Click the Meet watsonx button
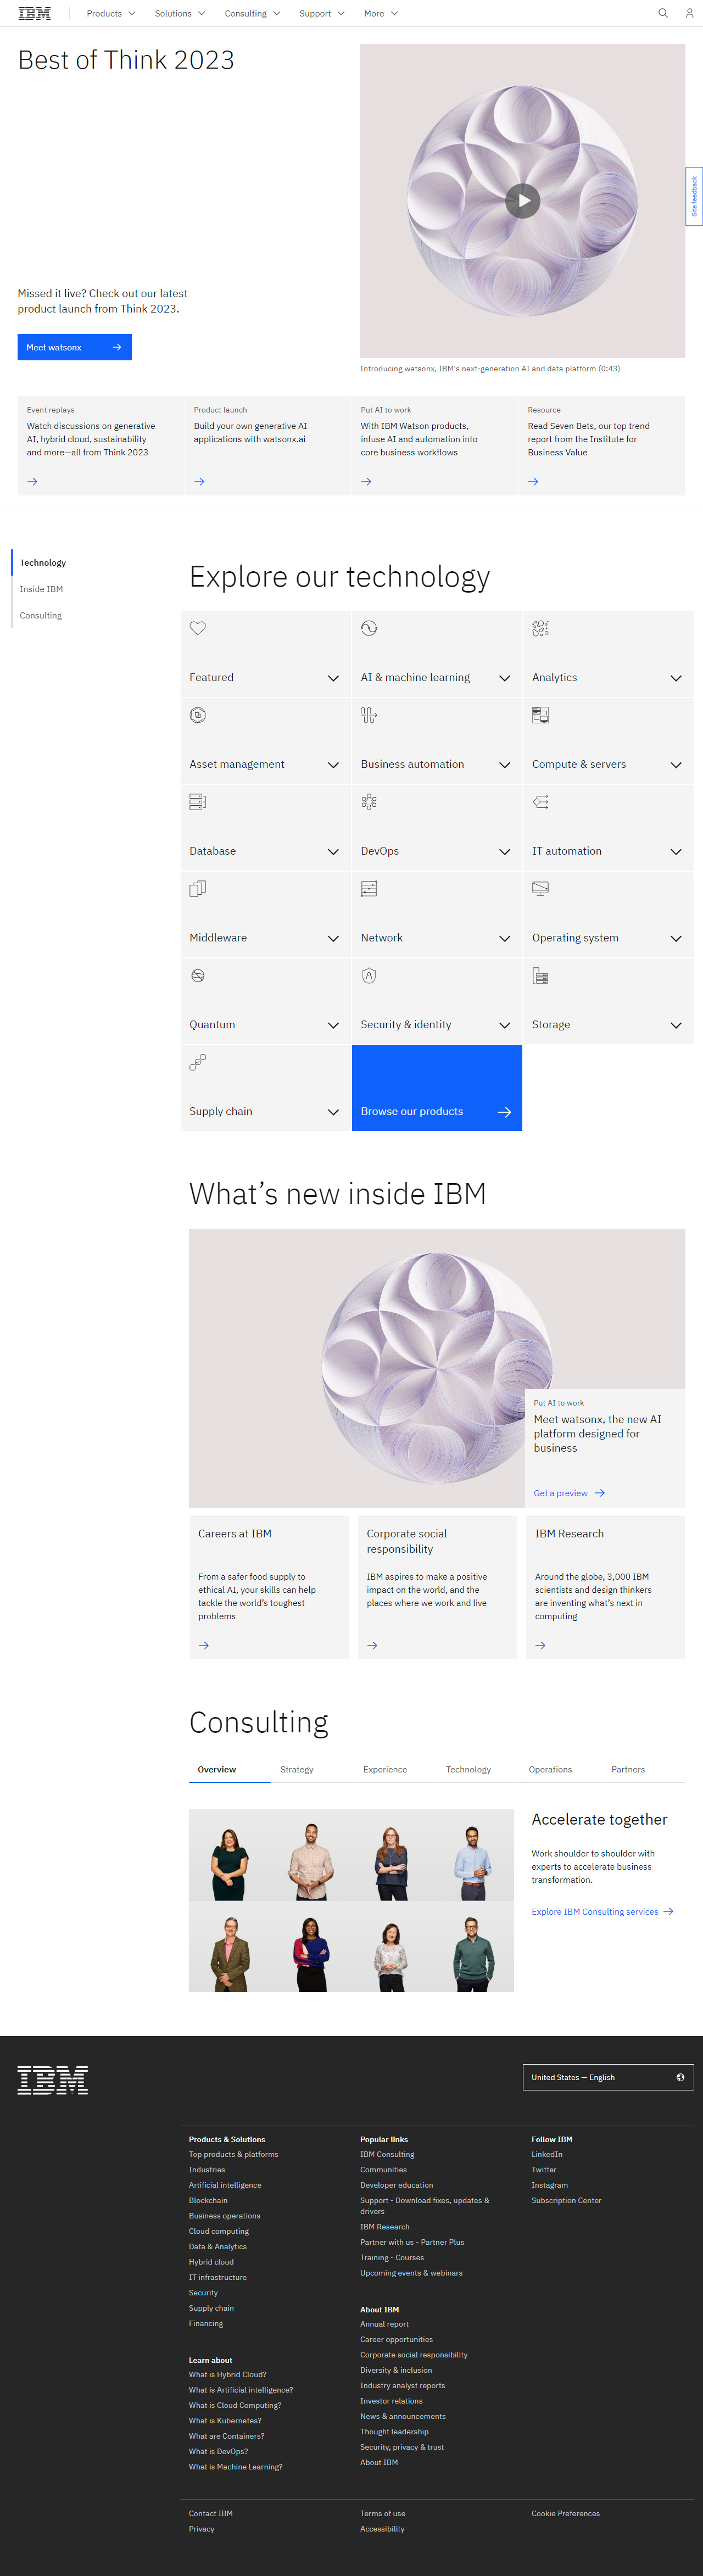The width and height of the screenshot is (703, 2576). click(75, 347)
